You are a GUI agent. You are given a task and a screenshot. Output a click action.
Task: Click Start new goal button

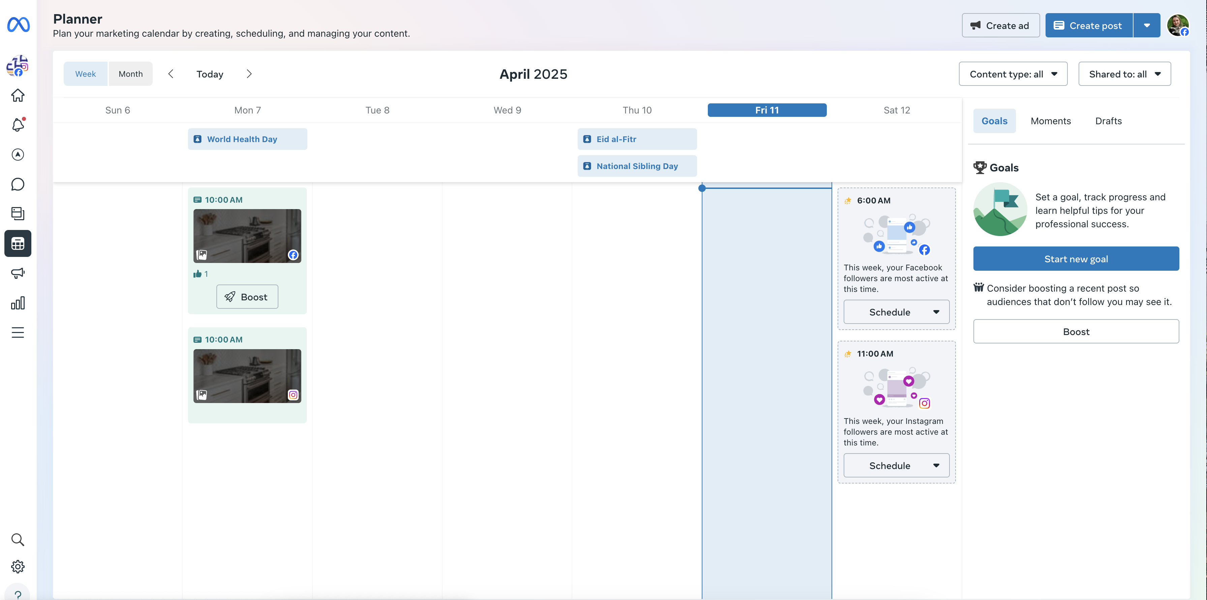tap(1076, 259)
